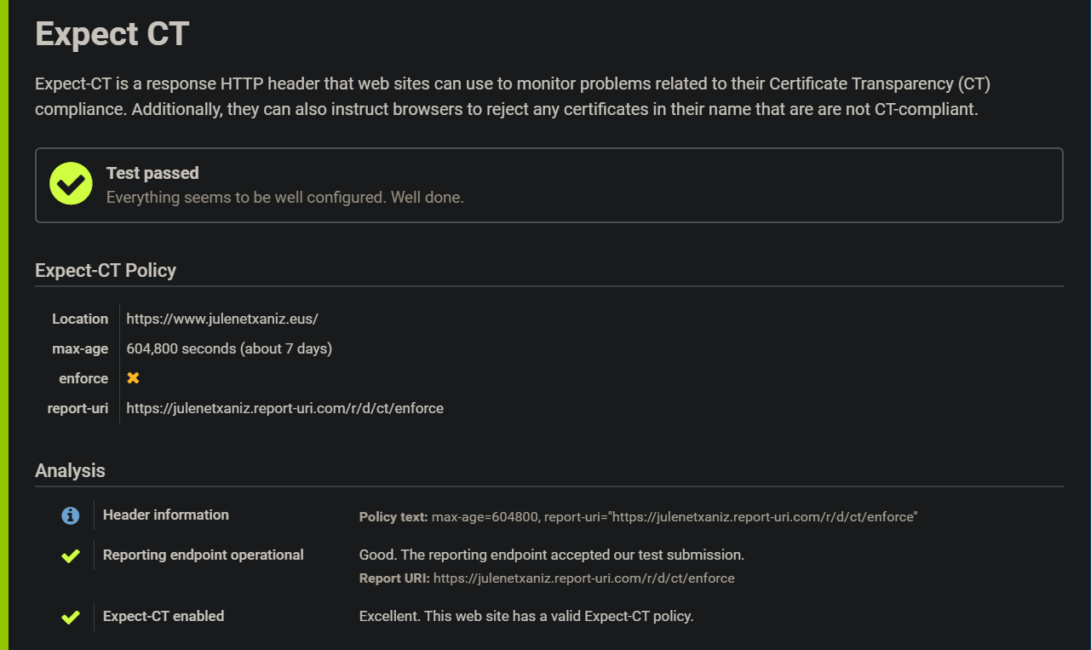Click the orange X icon beside enforce
The height and width of the screenshot is (650, 1091).
coord(133,378)
